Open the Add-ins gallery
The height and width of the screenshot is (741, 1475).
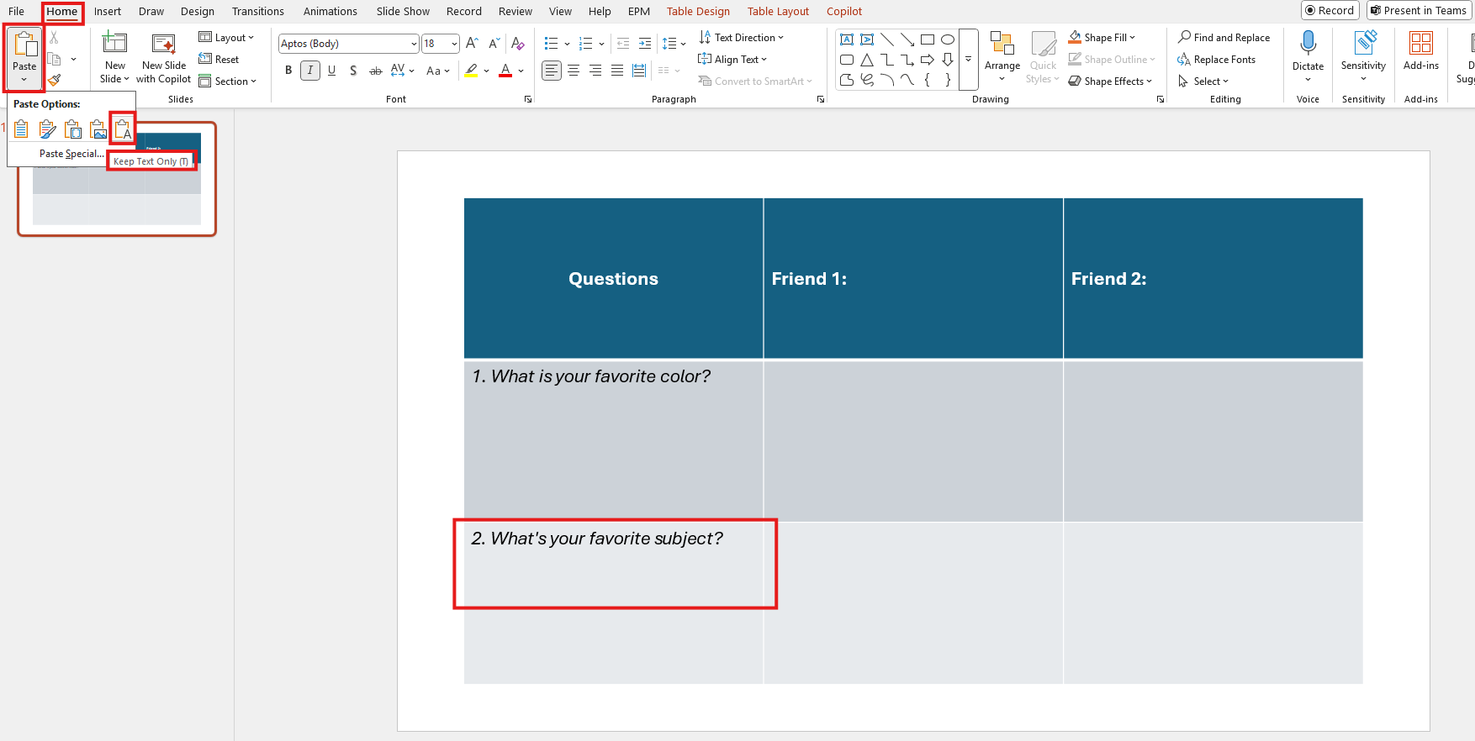(1421, 52)
